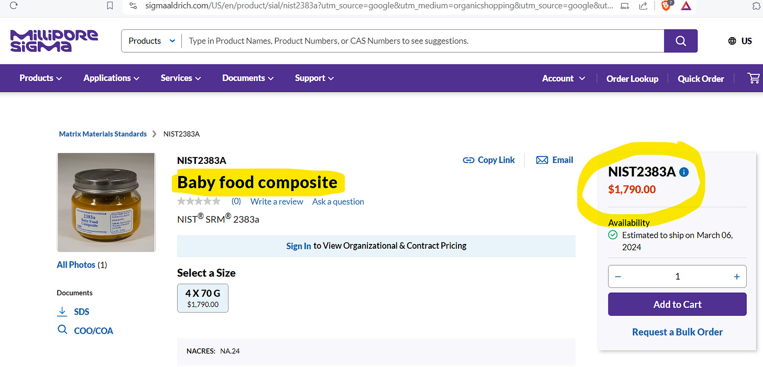Open the Services navigation menu
Viewport: 763px width, 367px height.
point(180,78)
